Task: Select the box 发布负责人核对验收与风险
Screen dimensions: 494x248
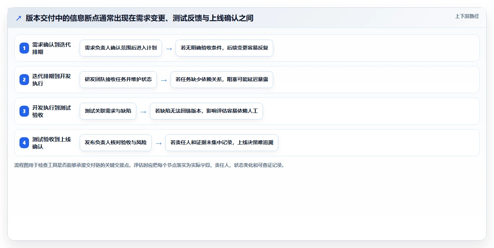Action: [116, 143]
